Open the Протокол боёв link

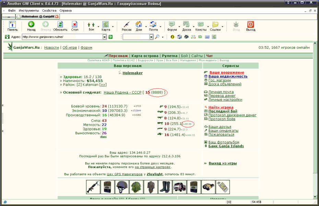pos(222,119)
